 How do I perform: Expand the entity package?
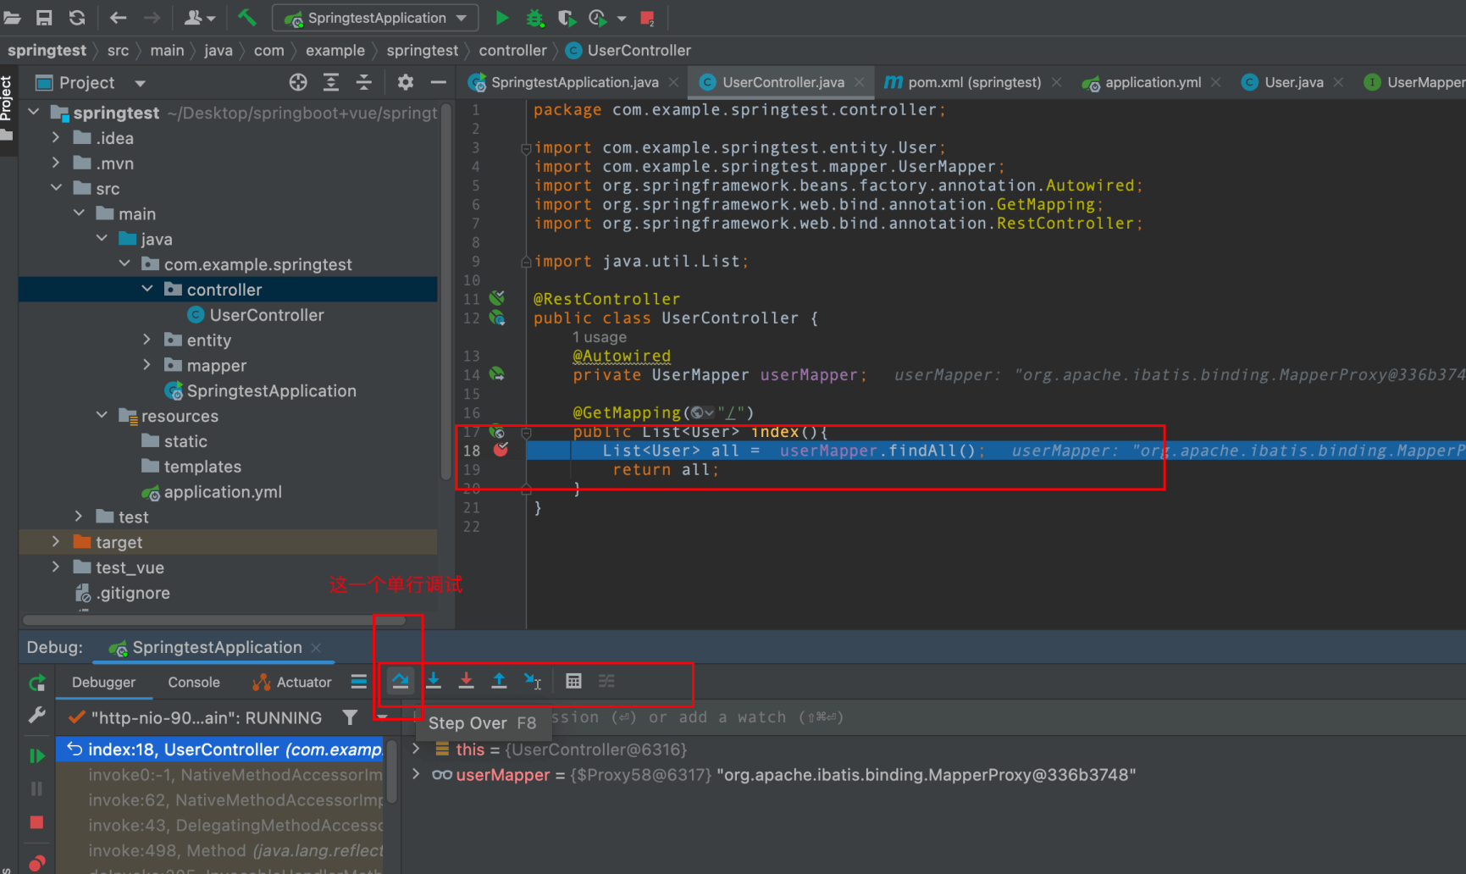(x=147, y=340)
